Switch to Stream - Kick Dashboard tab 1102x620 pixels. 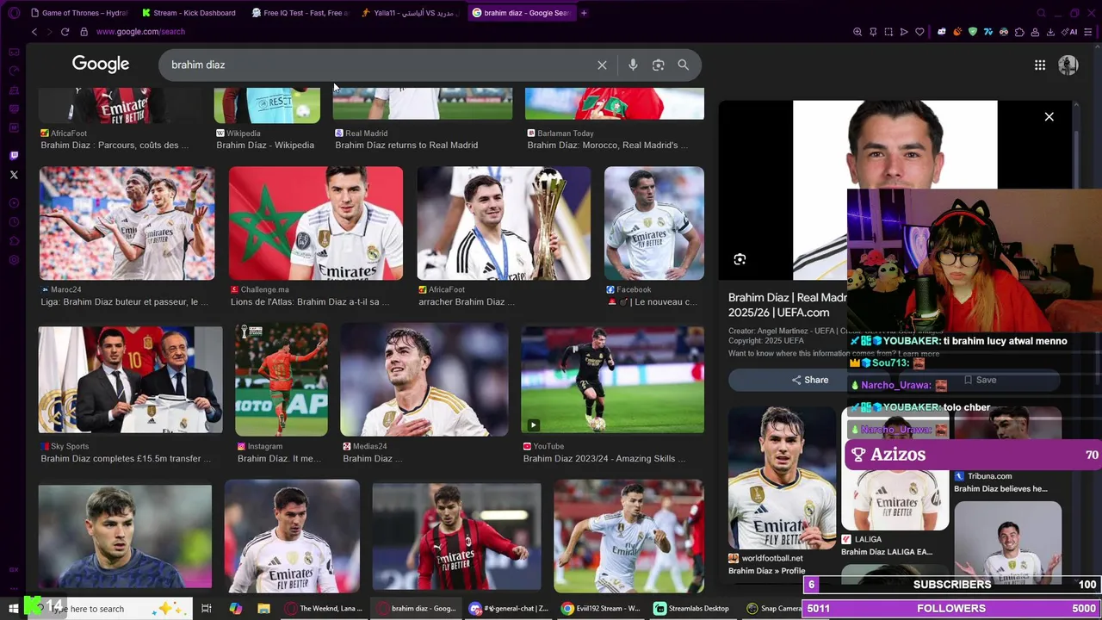click(189, 13)
